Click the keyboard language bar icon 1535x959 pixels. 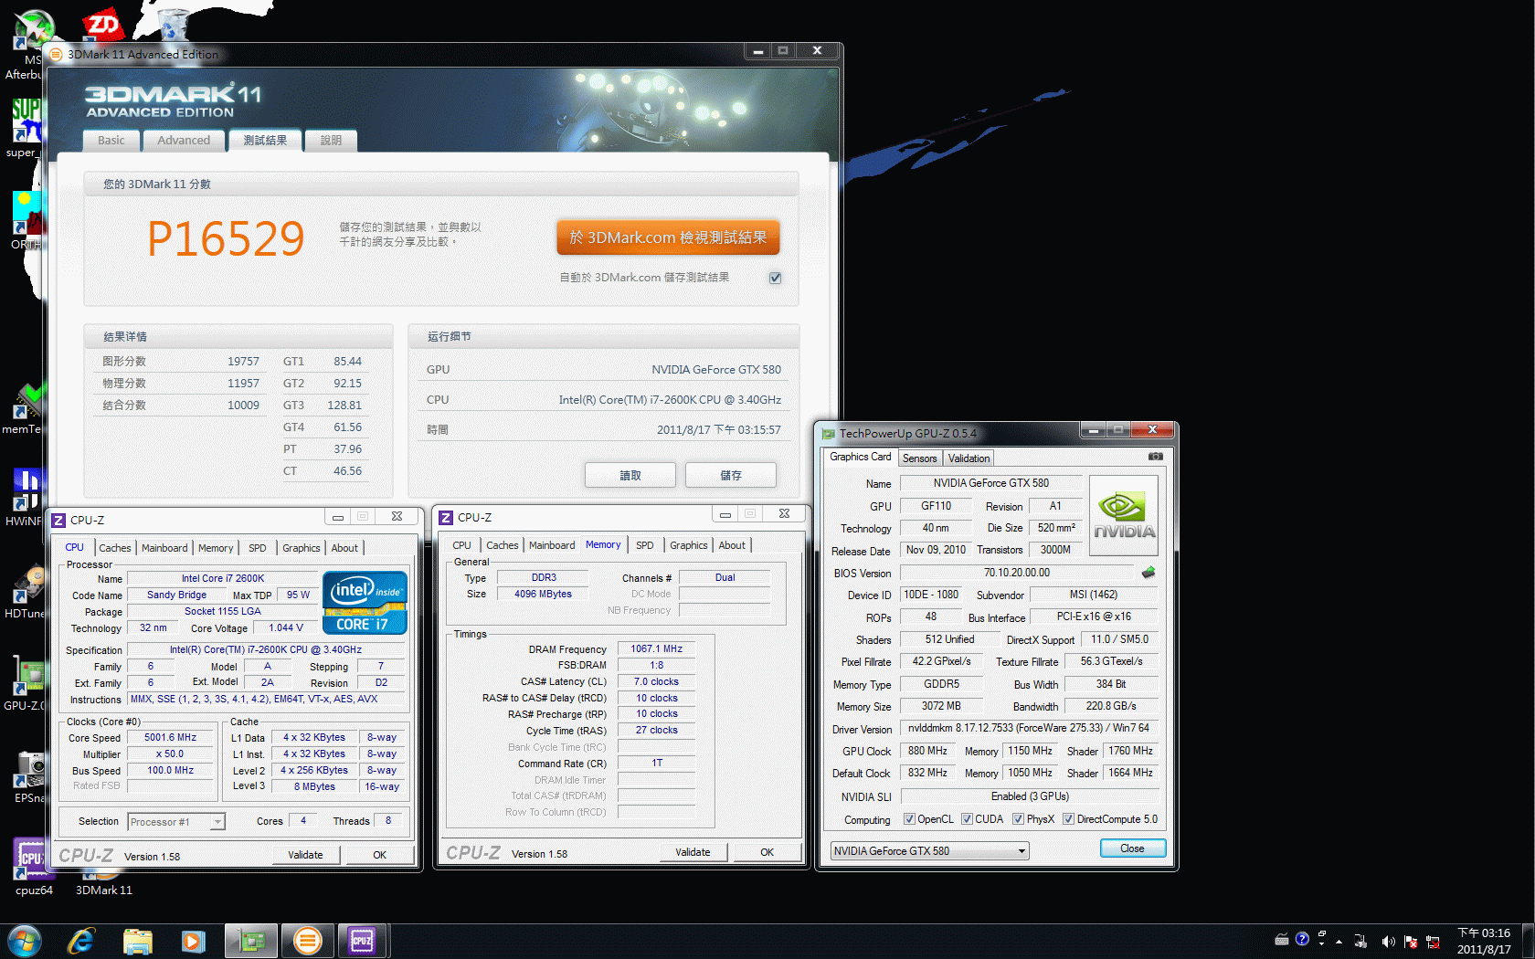(1282, 939)
